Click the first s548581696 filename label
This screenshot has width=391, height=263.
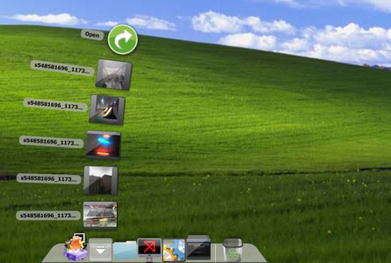tap(63, 67)
